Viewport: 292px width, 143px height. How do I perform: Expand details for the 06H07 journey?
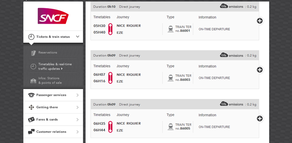coord(260,70)
